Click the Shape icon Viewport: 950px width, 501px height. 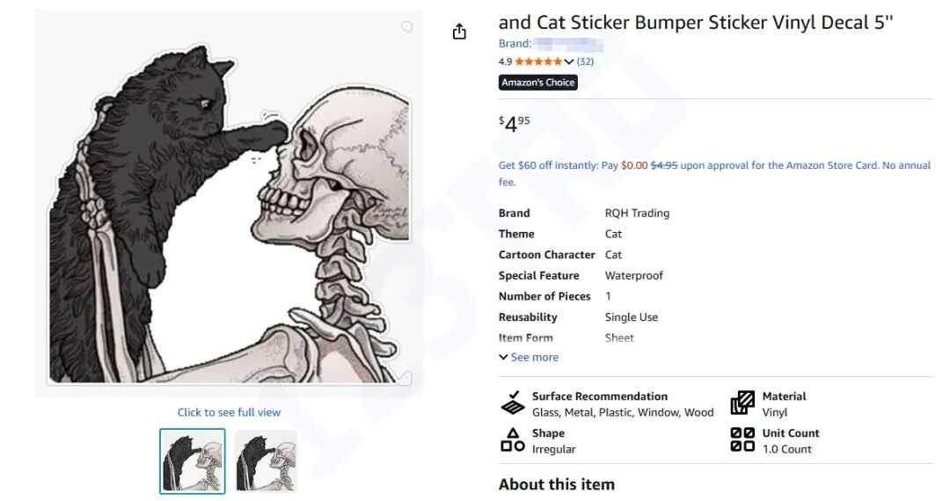[513, 439]
